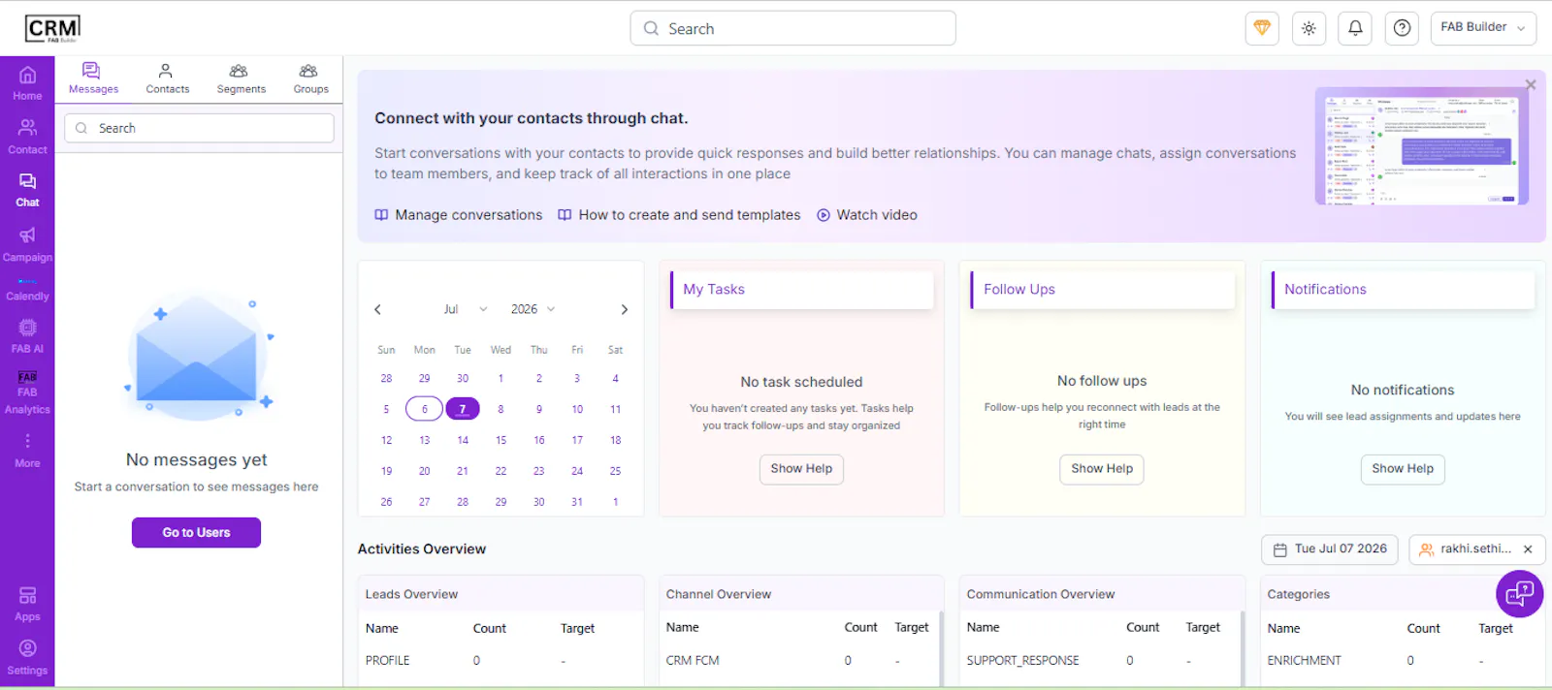The width and height of the screenshot is (1552, 690).
Task: Remove the rakhi.sethi user filter
Action: point(1528,549)
